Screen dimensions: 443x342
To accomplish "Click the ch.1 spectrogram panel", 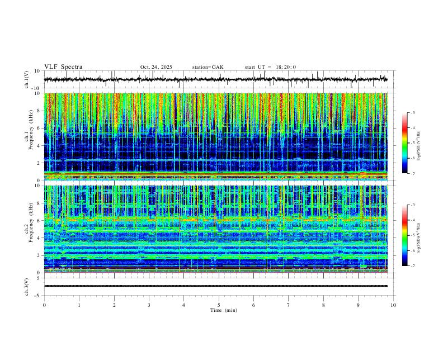I will [x=216, y=136].
